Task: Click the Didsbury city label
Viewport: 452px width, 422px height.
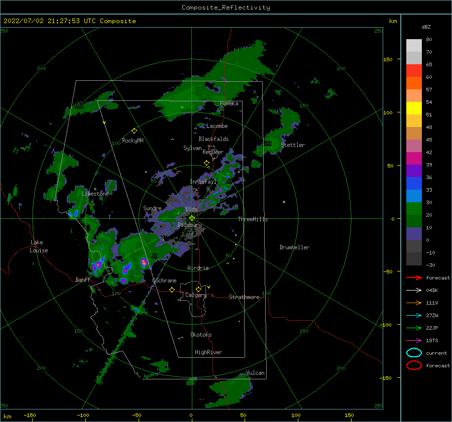Action: pyautogui.click(x=189, y=225)
